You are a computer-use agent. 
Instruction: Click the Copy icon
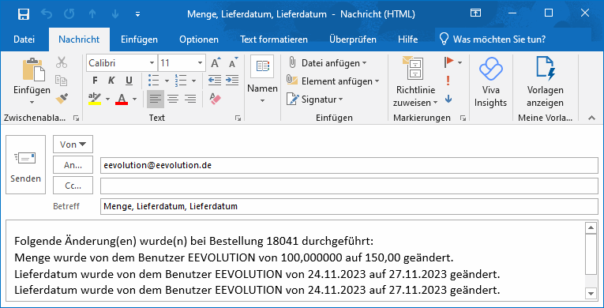62,81
